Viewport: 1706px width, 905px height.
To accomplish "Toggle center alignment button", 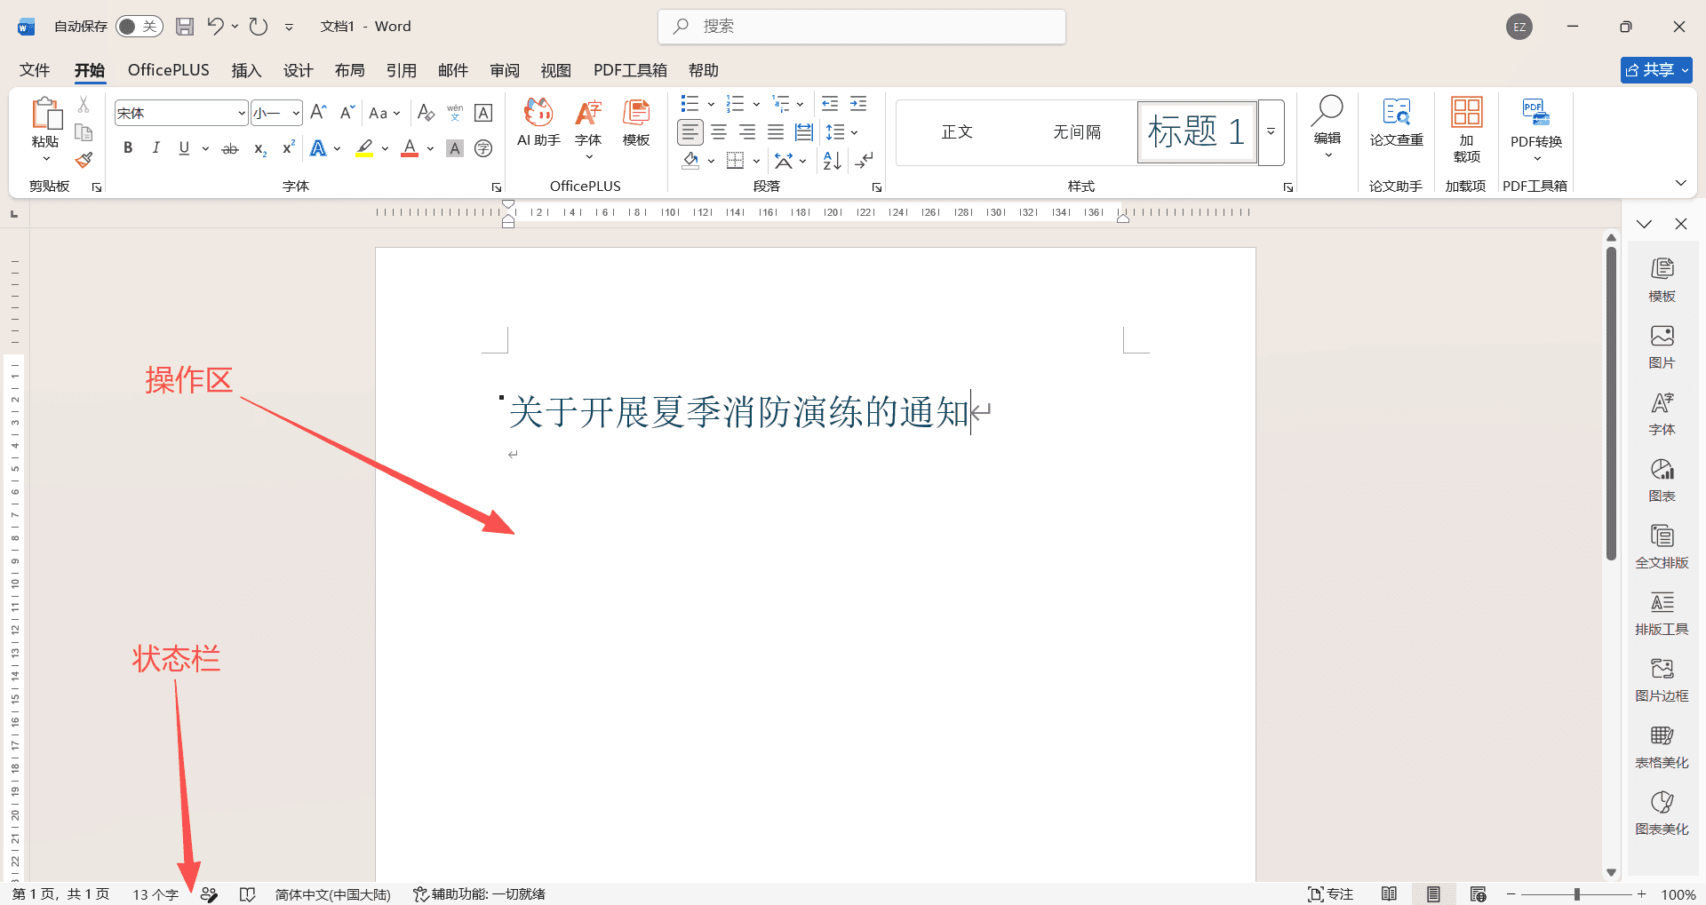I will pos(719,132).
